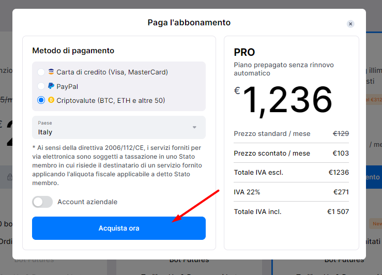This screenshot has width=382, height=275.
Task: Click the Account aziendale label text
Action: tap(87, 202)
